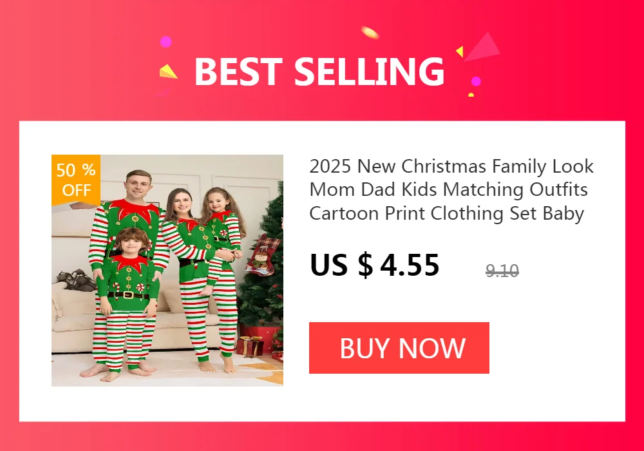The image size is (644, 451).
Task: Click the "Mom Dad Kids Matching Outfits" text line
Action: [x=448, y=190]
